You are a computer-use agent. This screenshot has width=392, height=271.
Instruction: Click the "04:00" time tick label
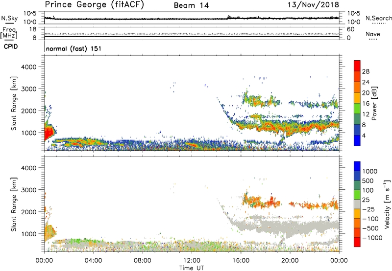(x=93, y=261)
